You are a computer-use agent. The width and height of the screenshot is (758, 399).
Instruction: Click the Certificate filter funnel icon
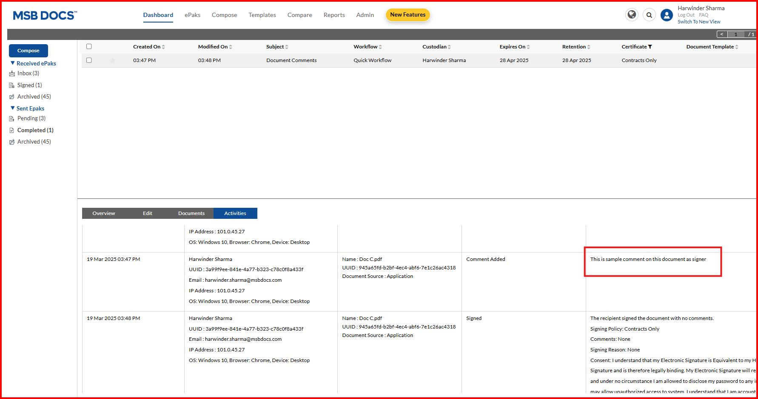point(650,47)
